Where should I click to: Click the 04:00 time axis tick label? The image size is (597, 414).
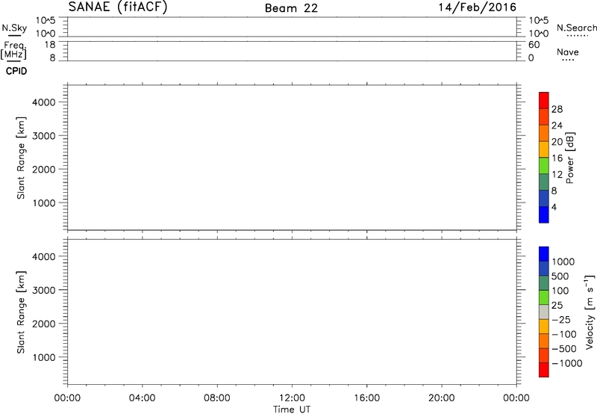pyautogui.click(x=142, y=398)
